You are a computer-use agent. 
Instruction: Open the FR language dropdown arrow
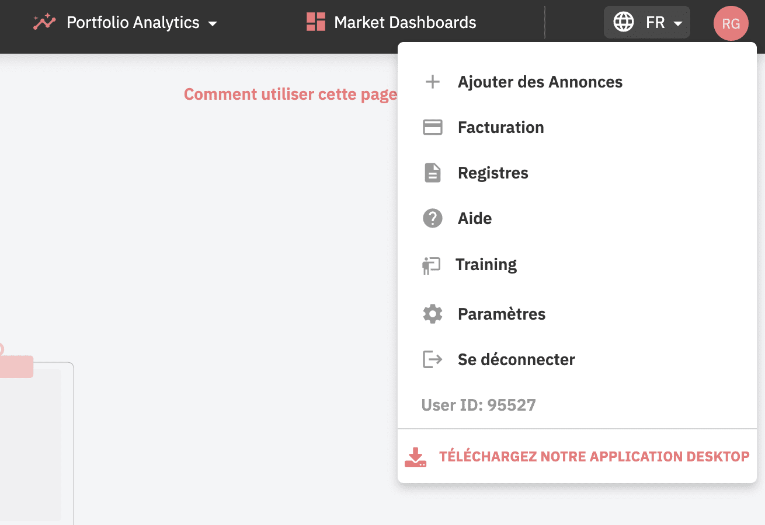[x=677, y=24]
